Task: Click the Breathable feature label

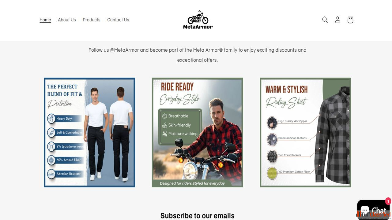Action: 178,116
